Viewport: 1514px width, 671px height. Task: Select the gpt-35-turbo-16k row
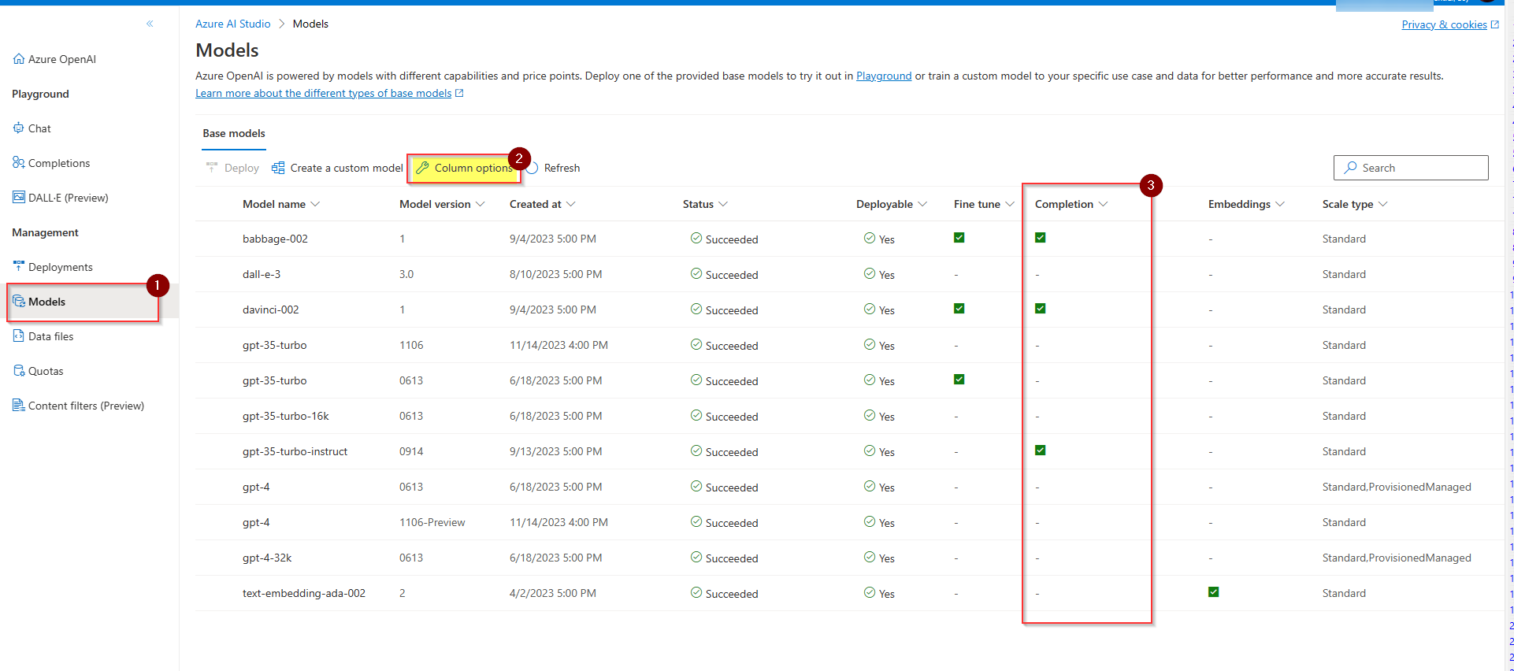849,416
